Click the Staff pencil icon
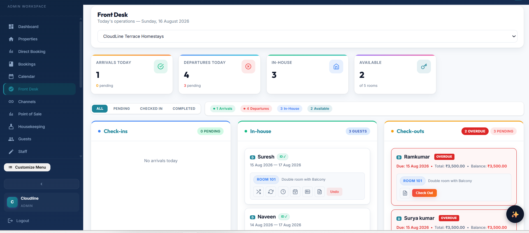This screenshot has width=529, height=233. [x=11, y=152]
